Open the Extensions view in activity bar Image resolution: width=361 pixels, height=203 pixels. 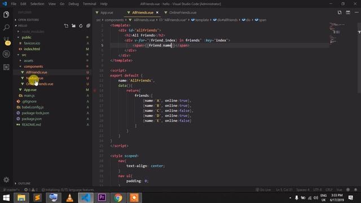6,67
